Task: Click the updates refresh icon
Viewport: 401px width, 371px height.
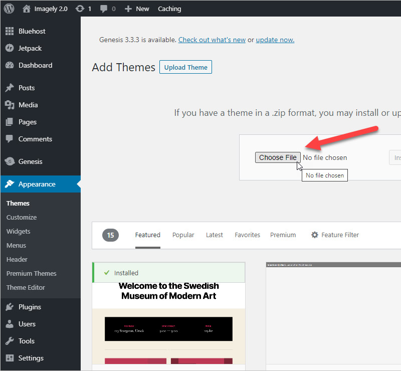Action: (x=80, y=9)
